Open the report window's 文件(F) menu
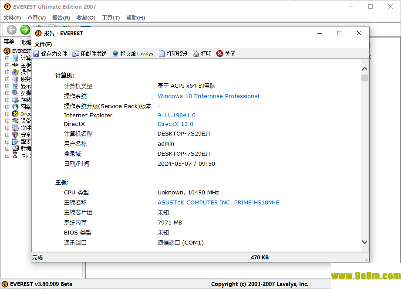The height and width of the screenshot is (289, 401). [43, 44]
